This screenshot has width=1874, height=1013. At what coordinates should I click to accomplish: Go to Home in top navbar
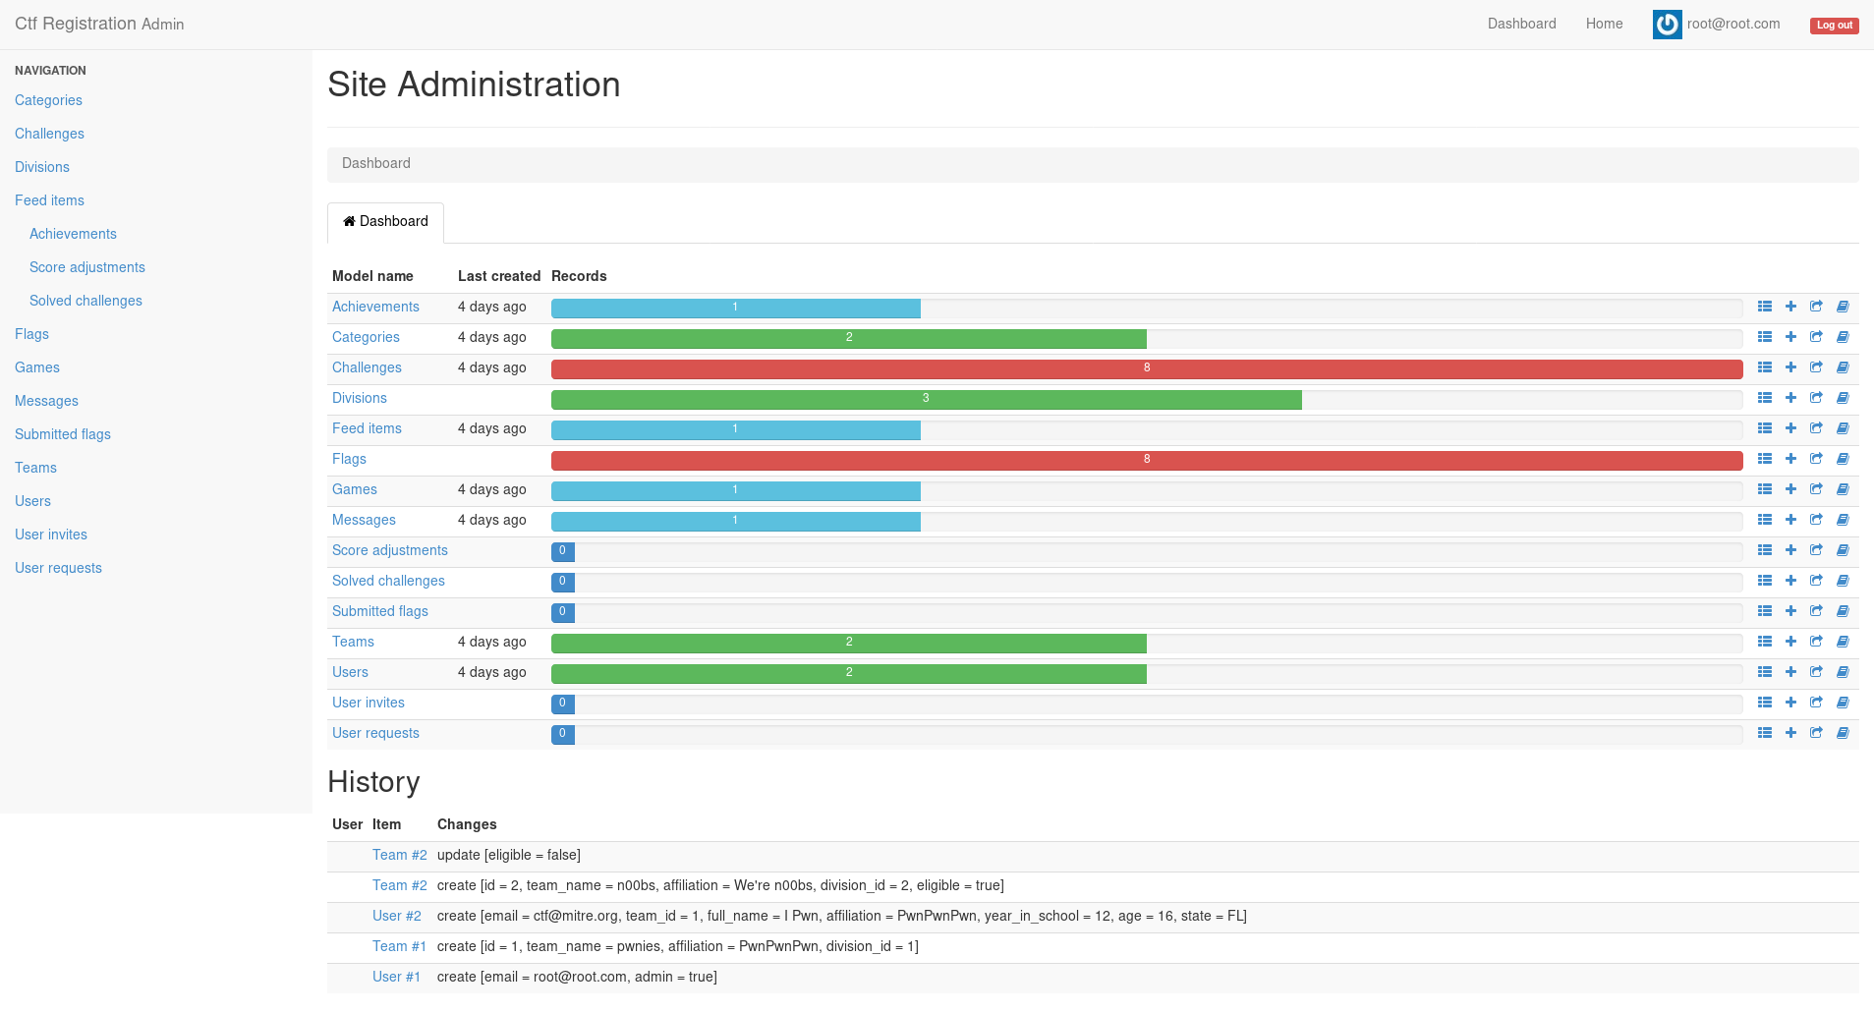1604,24
